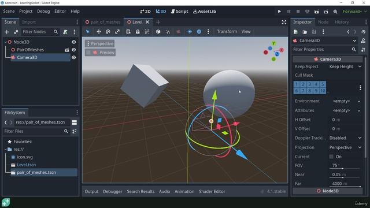Image resolution: width=370 pixels, height=208 pixels.
Task: Collapse the res:// folder
Action: [6, 149]
